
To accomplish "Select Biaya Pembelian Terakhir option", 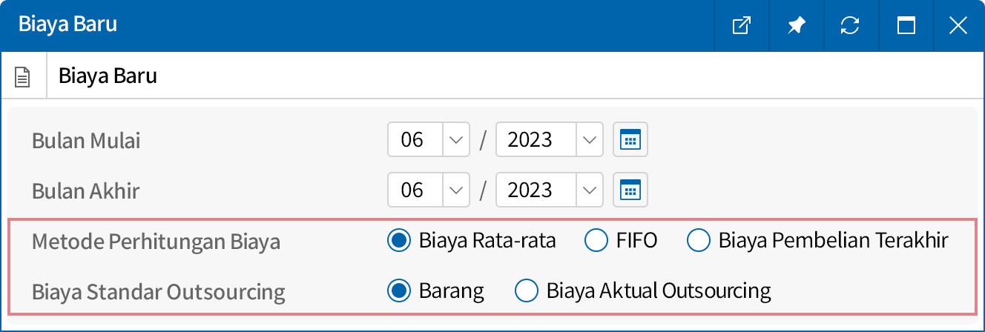I will point(699,240).
